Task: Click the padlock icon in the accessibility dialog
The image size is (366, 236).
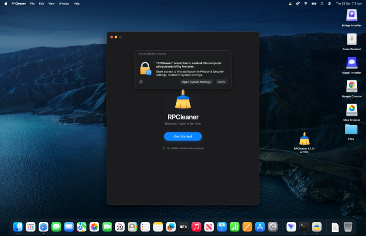Action: [145, 68]
